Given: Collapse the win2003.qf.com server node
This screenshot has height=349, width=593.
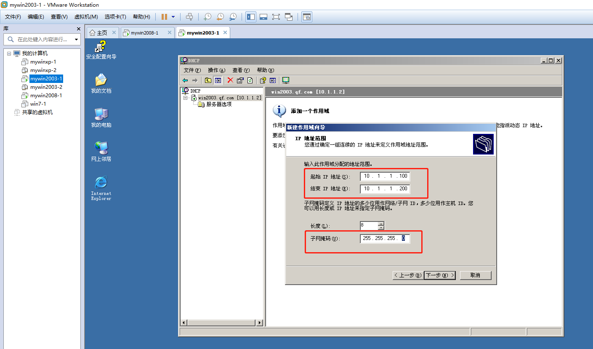Looking at the screenshot, I should coord(185,98).
